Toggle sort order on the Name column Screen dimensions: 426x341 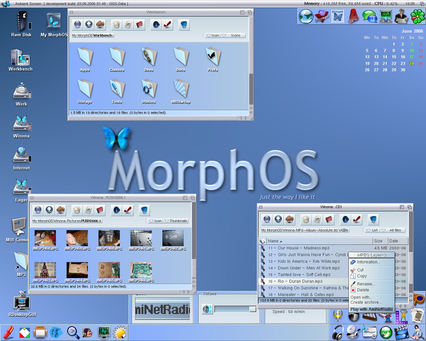tap(274, 241)
